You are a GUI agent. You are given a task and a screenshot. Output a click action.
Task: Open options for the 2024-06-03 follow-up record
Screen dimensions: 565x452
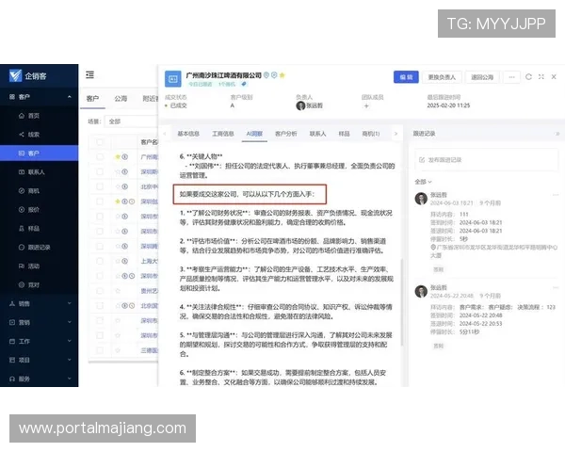(x=556, y=195)
